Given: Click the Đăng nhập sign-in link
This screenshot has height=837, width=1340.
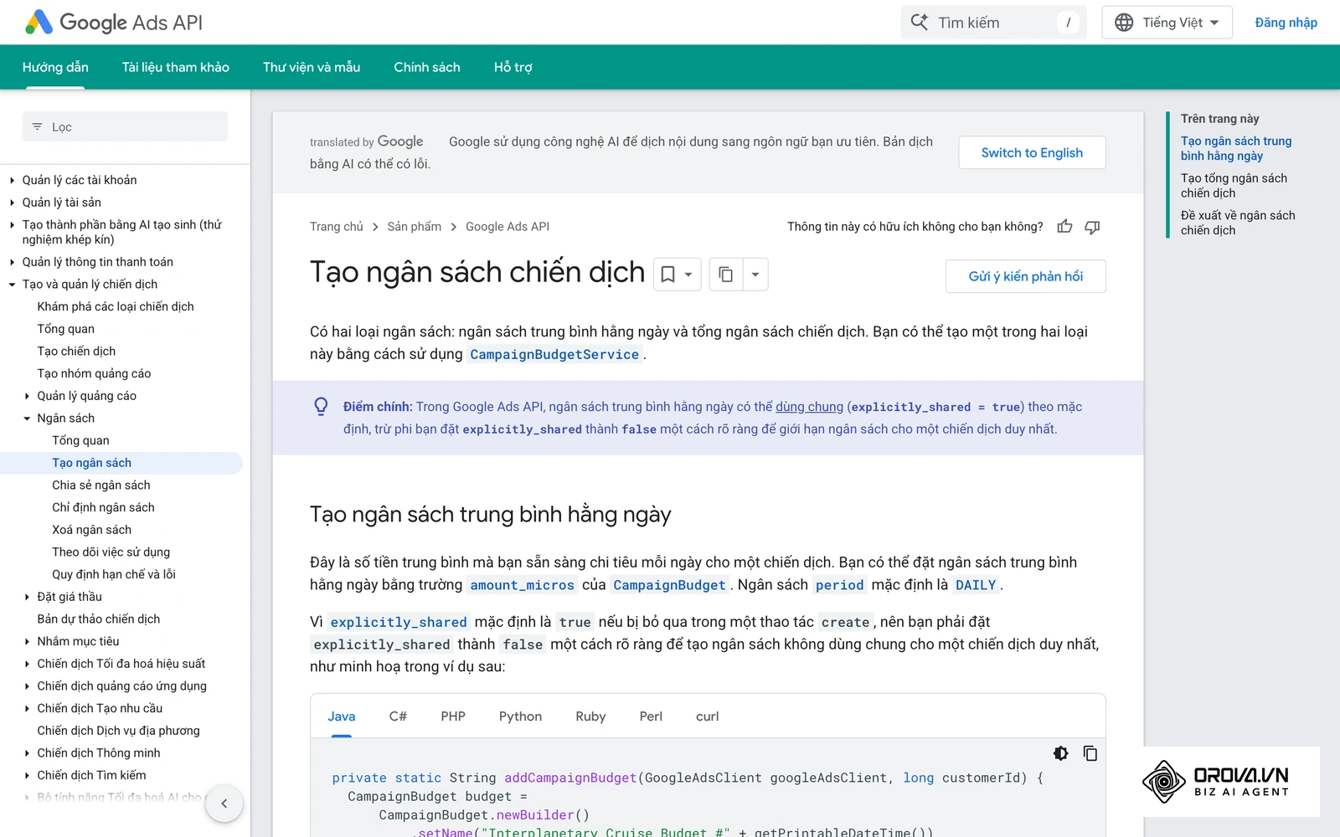Looking at the screenshot, I should point(1286,23).
